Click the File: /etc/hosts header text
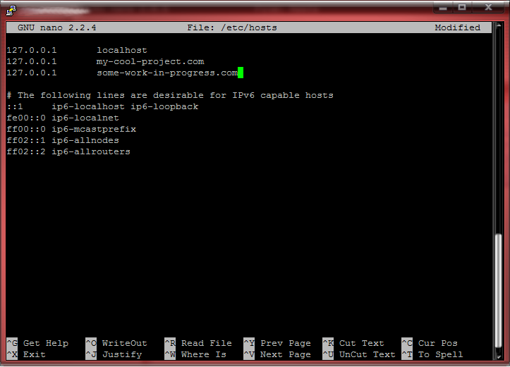The image size is (510, 367). [x=232, y=27]
